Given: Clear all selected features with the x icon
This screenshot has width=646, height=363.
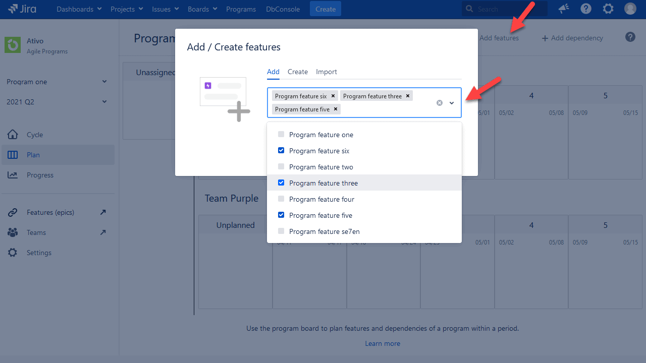Looking at the screenshot, I should [x=439, y=102].
